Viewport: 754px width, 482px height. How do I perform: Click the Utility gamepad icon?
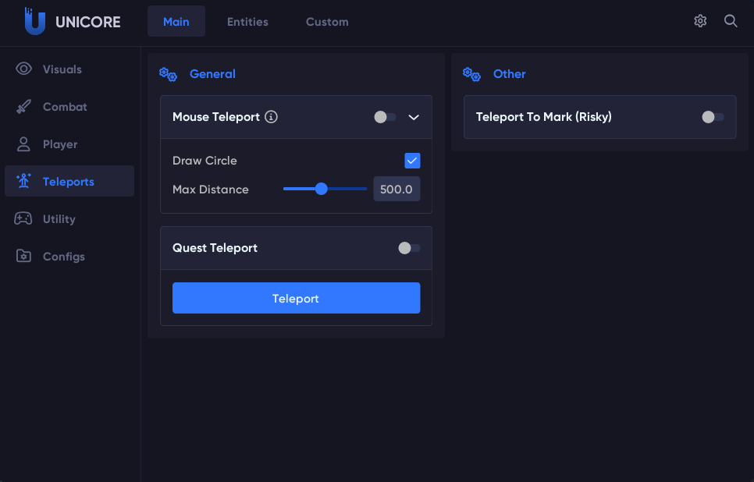[x=23, y=219]
